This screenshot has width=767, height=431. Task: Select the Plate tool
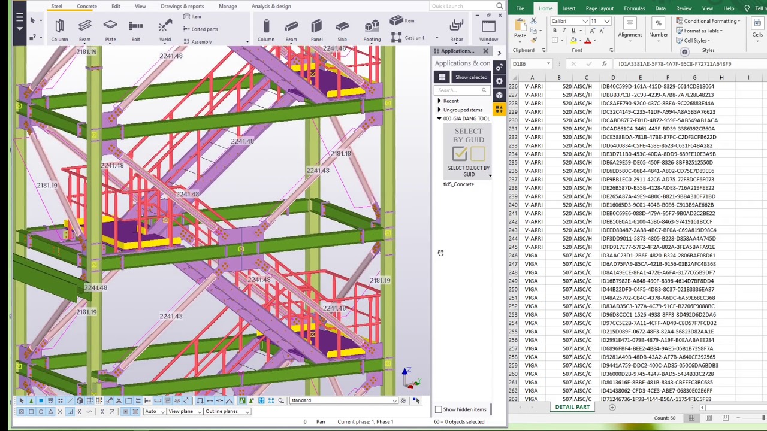point(110,30)
